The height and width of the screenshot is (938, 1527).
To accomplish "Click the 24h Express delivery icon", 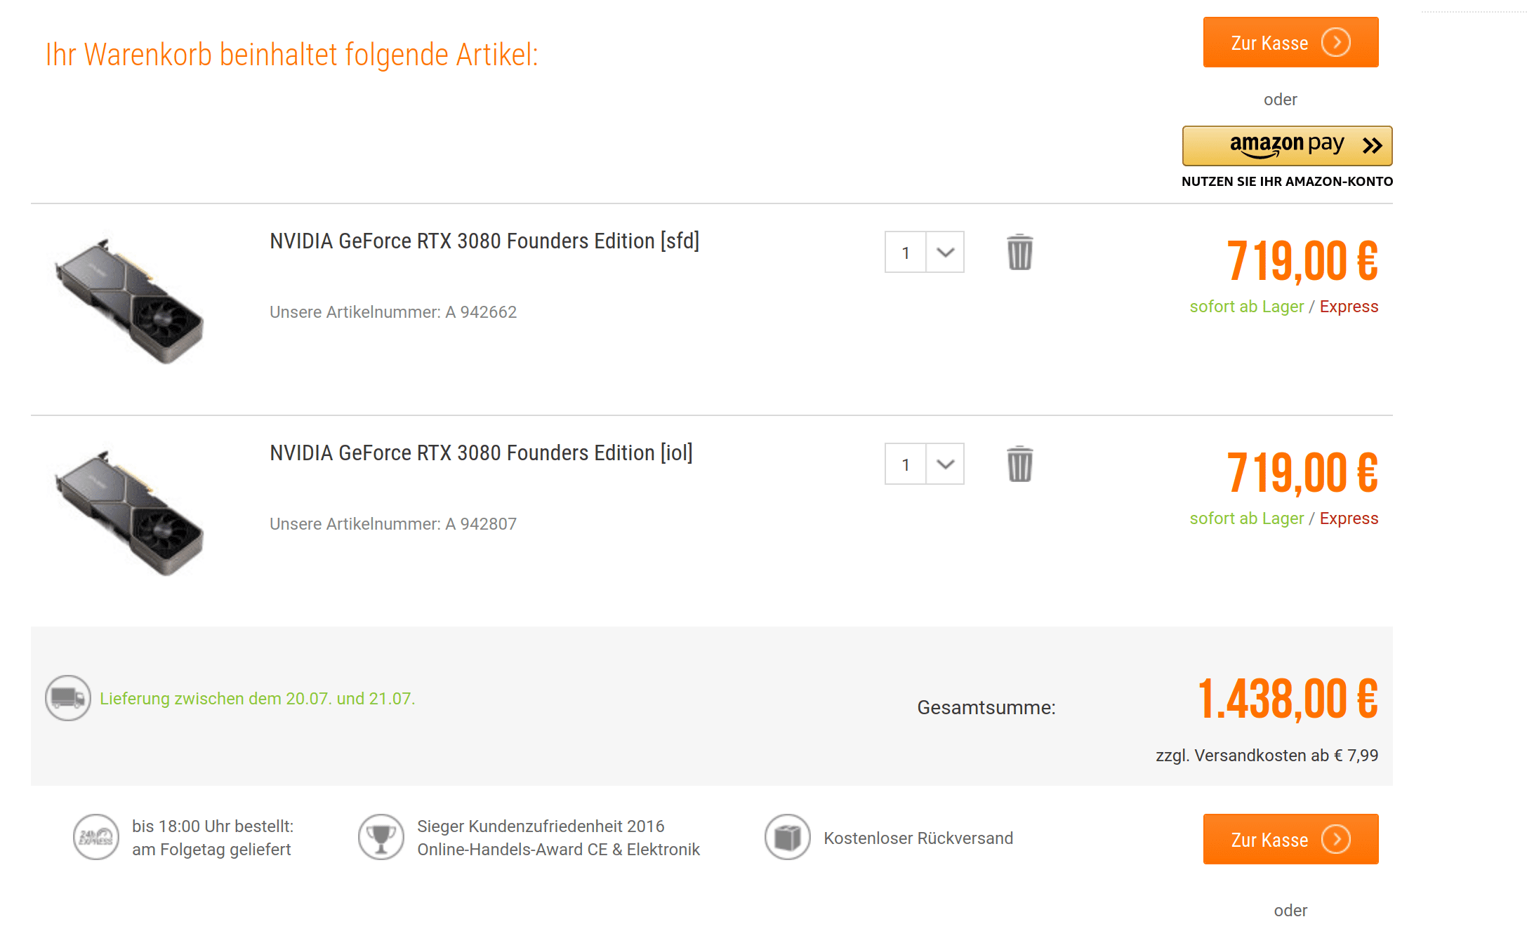I will pos(96,837).
